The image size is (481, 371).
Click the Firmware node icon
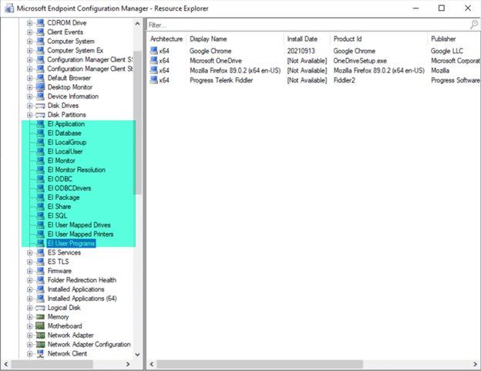click(x=40, y=271)
